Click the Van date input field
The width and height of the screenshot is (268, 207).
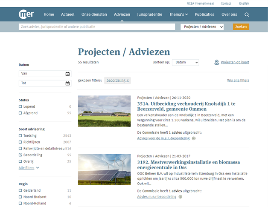coord(45,74)
